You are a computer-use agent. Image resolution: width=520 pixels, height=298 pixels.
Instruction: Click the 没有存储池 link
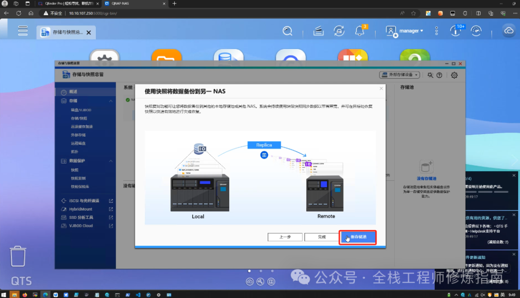(x=426, y=178)
